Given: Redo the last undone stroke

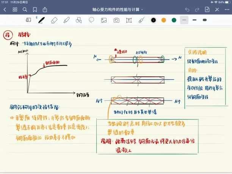Looking at the screenshot, I should click(197, 10).
